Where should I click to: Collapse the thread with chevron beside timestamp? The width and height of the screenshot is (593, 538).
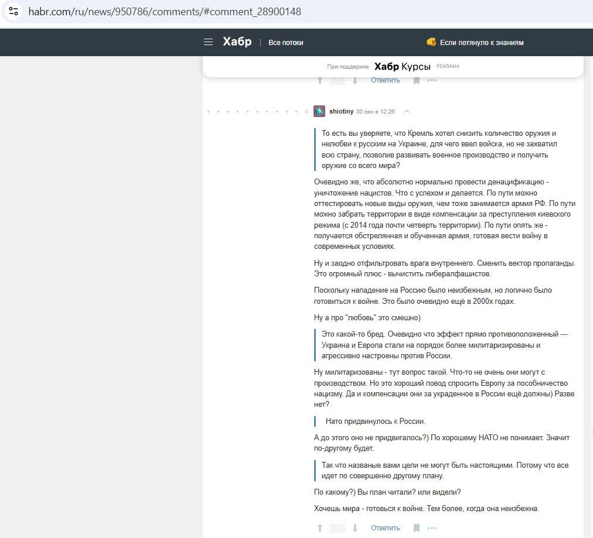tap(407, 111)
